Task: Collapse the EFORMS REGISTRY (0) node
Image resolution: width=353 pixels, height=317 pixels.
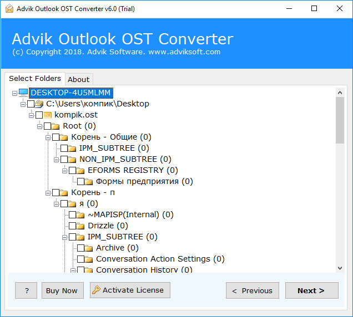Action: click(64, 171)
